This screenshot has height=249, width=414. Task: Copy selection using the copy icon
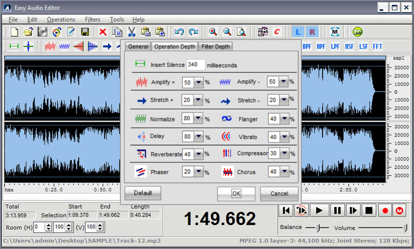point(117,32)
